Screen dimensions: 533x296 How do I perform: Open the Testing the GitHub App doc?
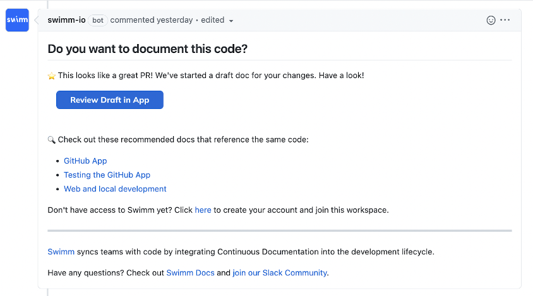(x=107, y=174)
